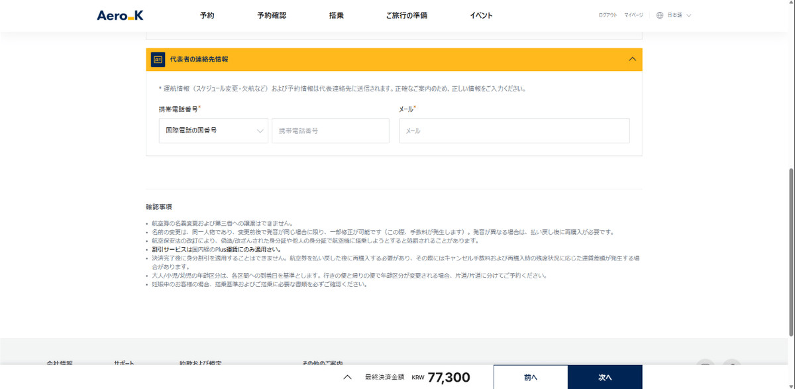Image resolution: width=795 pixels, height=389 pixels.
Task: Open the 予約確認 menu
Action: point(272,15)
